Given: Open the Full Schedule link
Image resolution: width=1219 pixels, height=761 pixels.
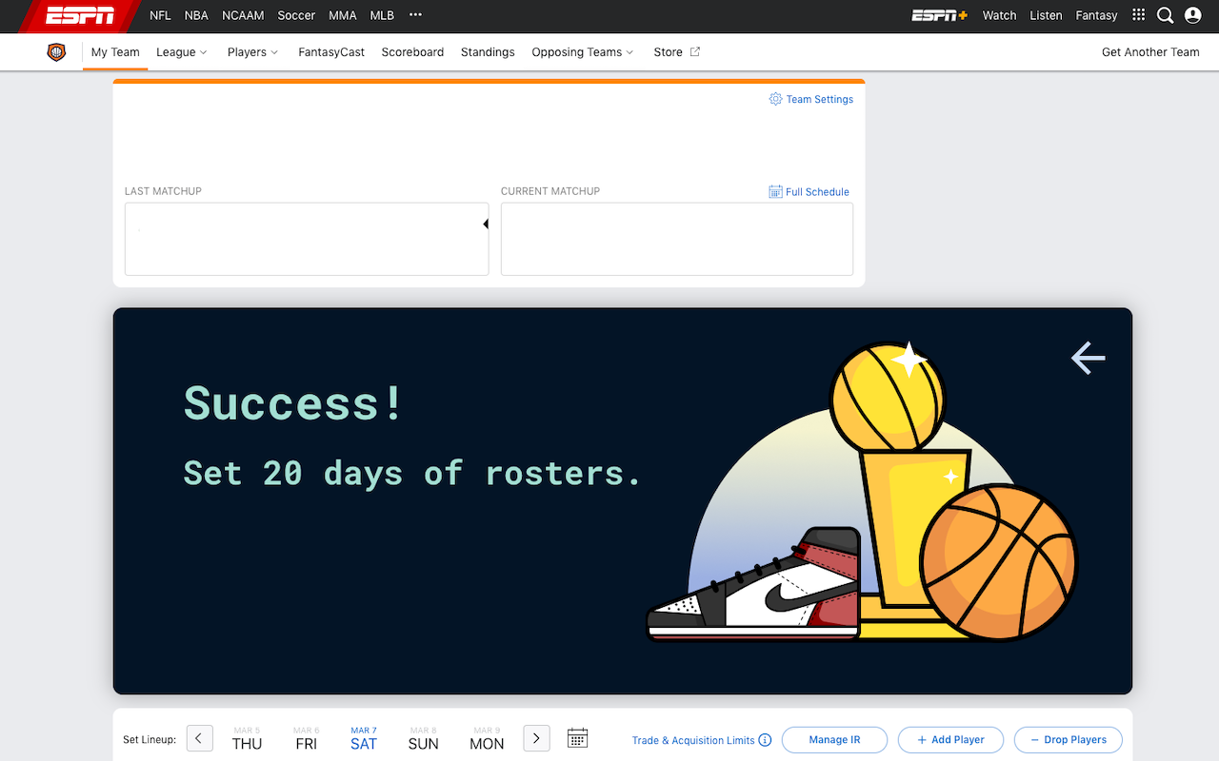Looking at the screenshot, I should coord(809,192).
